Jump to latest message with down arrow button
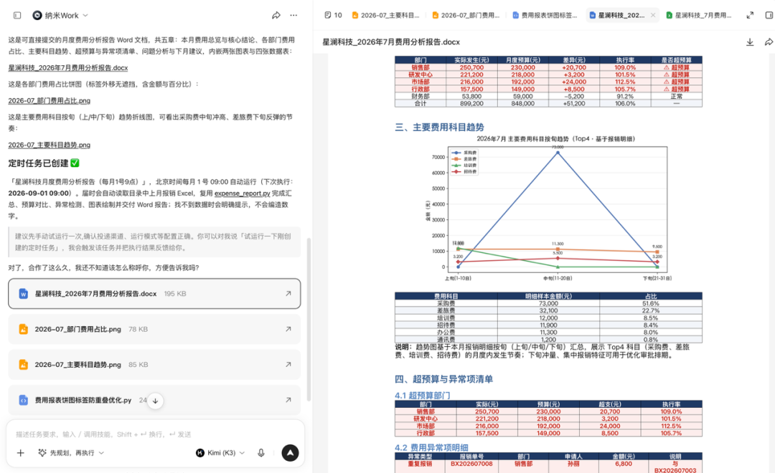The image size is (775, 473). click(155, 401)
